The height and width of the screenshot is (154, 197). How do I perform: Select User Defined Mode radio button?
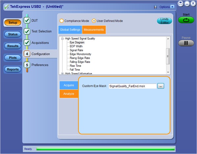94,21
